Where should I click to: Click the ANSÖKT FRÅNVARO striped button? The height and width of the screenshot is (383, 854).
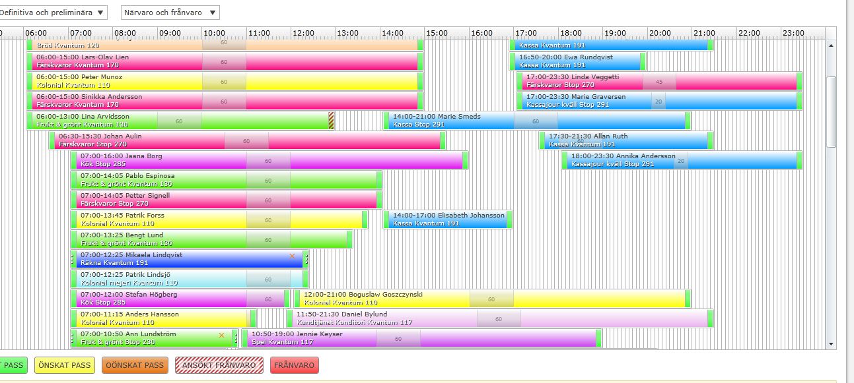tap(219, 365)
